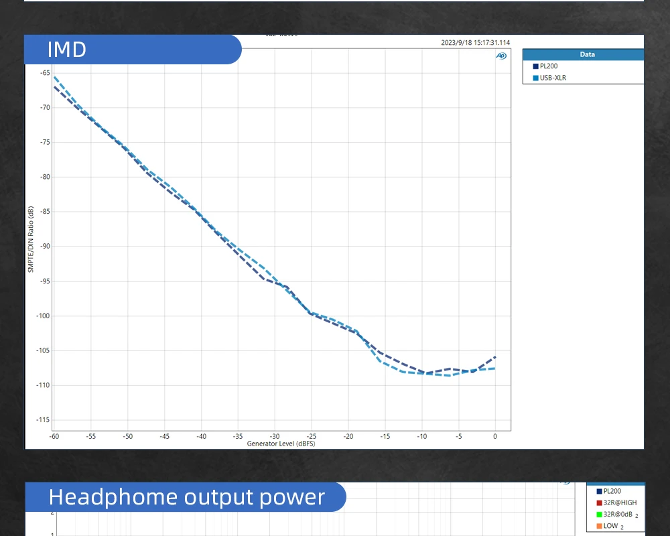Click the AP logo icon in IMD graph
Image resolution: width=670 pixels, height=536 pixels.
501,56
